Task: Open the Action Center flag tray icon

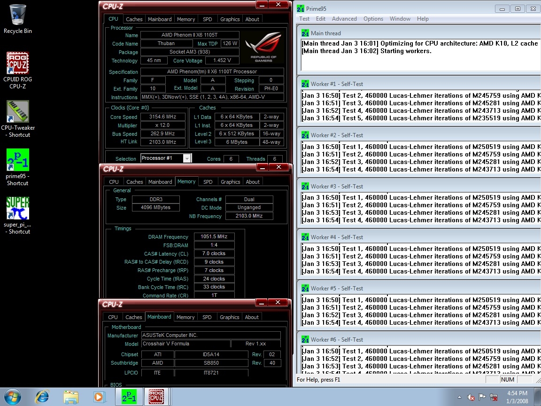Action: coord(482,398)
